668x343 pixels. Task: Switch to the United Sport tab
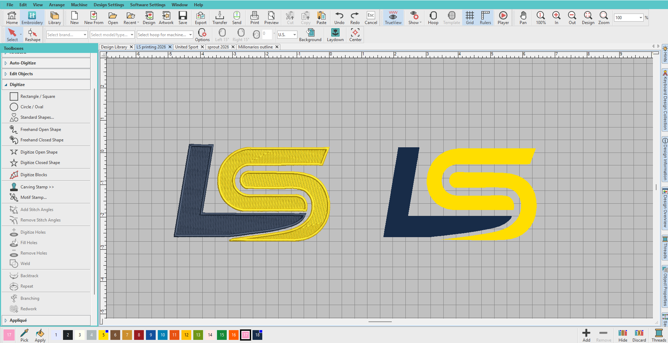(187, 47)
